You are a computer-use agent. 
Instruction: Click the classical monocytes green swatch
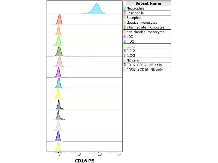pyautogui.click(x=125, y=22)
